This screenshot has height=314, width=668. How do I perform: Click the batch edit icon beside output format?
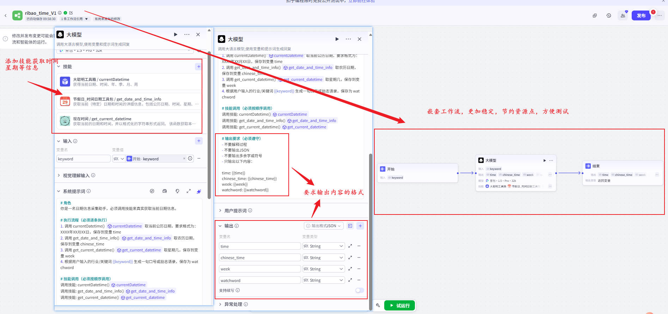tap(350, 226)
